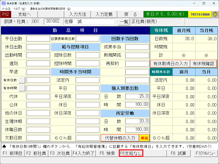Focus the 法定内 overtime input field
The height and width of the screenshot is (164, 219).
point(88,80)
